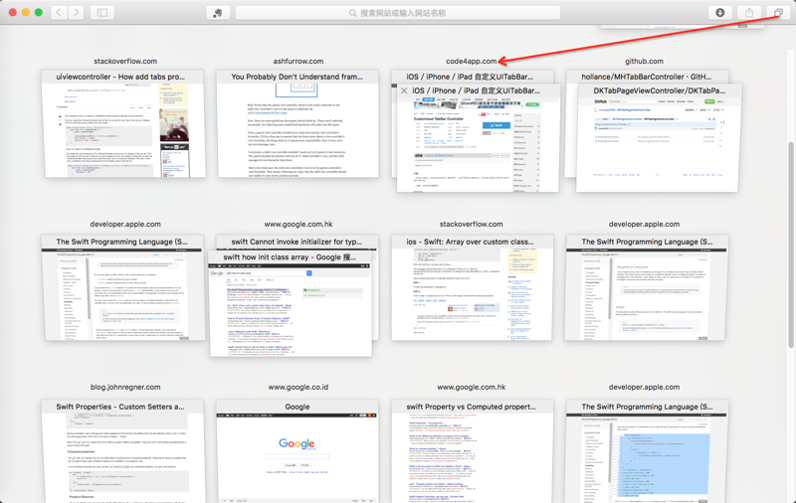Open 'You Probably Don't Understand fram...' tab thumbnail
Screen dimensions: 796x503
[x=298, y=124]
